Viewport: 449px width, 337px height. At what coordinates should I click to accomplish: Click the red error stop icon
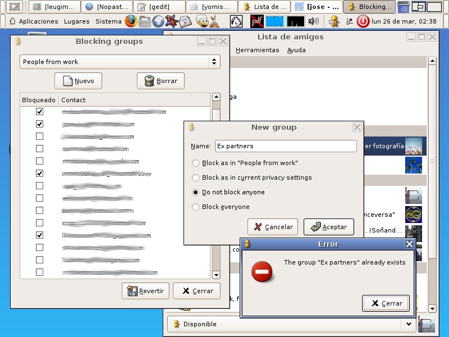pos(262,272)
